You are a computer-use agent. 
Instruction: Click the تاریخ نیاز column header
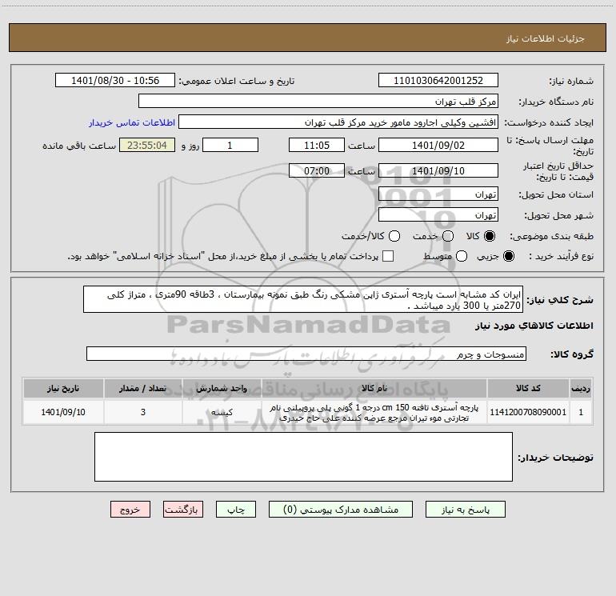coord(63,388)
